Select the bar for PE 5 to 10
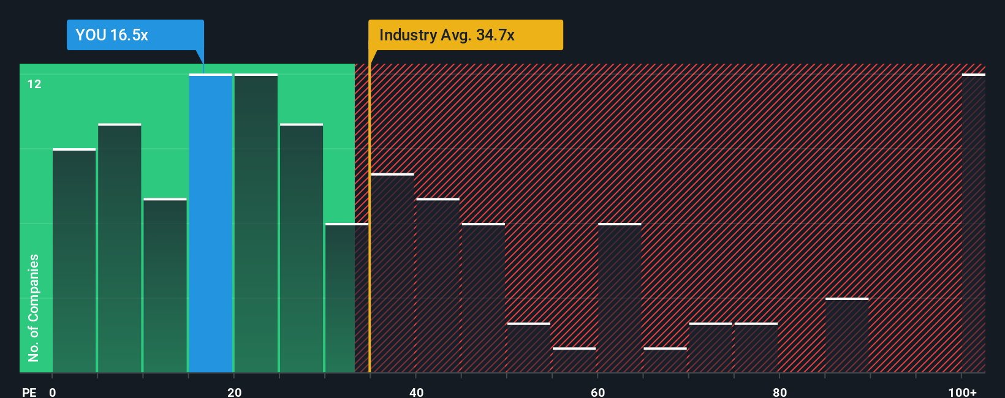The width and height of the screenshot is (1005, 398). (x=119, y=248)
